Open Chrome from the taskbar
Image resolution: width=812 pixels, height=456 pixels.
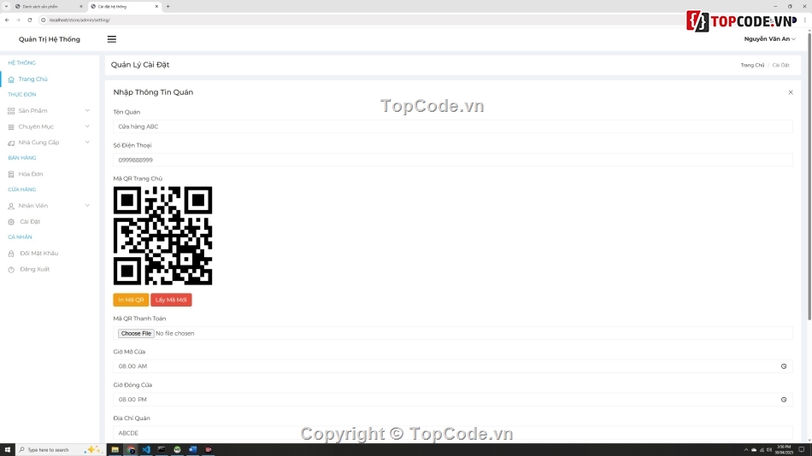click(131, 450)
